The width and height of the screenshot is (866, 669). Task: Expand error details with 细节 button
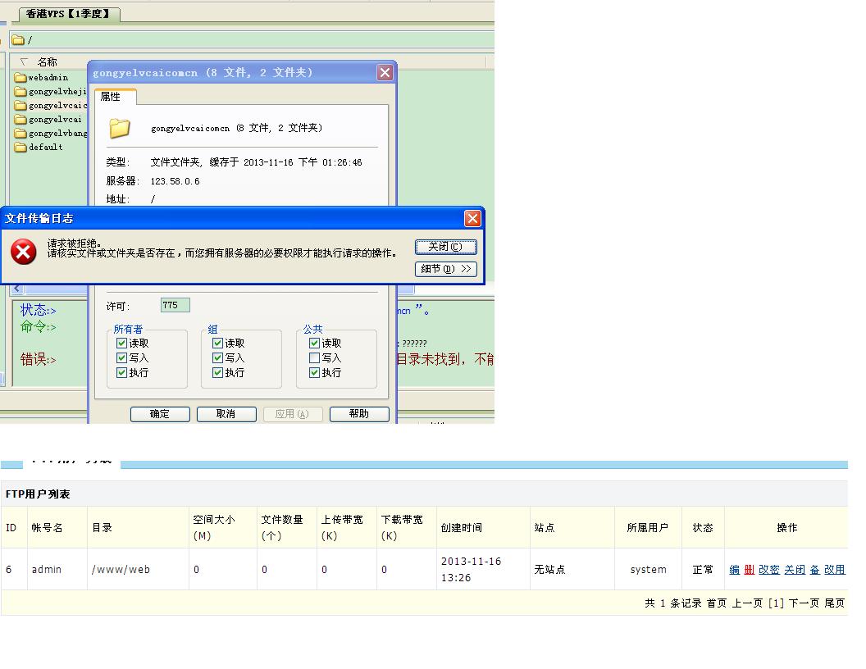445,269
